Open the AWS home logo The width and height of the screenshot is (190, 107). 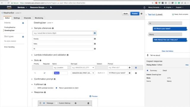pos(9,7)
